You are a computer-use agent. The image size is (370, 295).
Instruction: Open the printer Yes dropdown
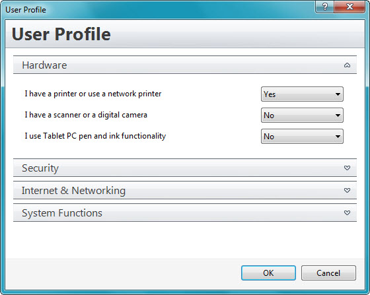click(x=302, y=94)
